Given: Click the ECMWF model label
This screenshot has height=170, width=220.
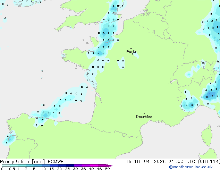Looking at the screenshot, I should tap(56, 162).
